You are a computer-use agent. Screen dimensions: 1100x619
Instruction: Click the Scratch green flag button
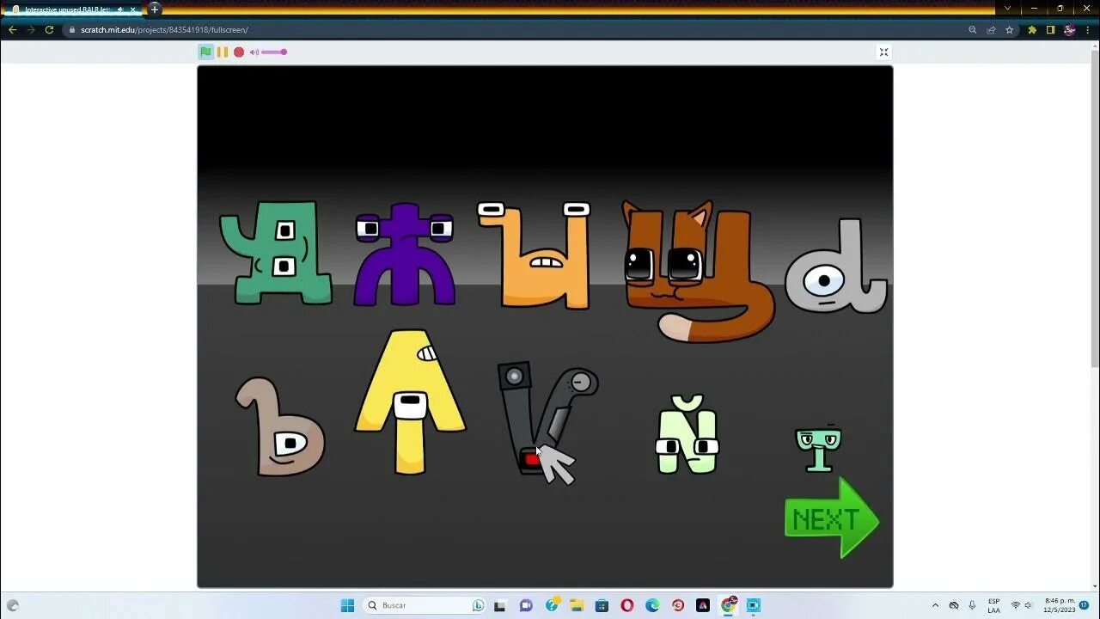pyautogui.click(x=205, y=52)
